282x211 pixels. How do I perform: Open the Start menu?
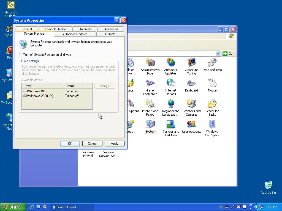[x=13, y=207]
